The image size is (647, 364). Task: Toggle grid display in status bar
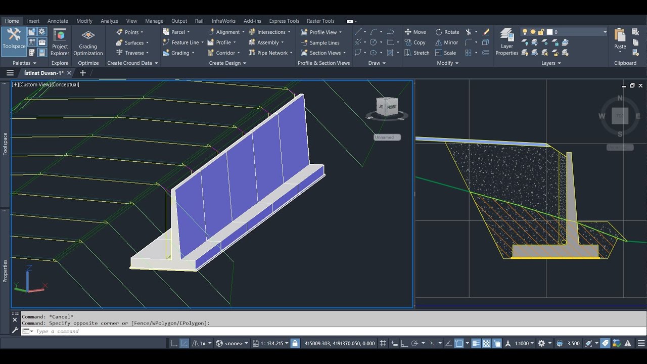pyautogui.click(x=383, y=343)
